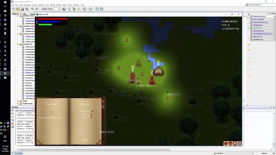The height and width of the screenshot is (155, 276).
Task: Open Sound.java in the project tree
Action: pyautogui.click(x=29, y=88)
